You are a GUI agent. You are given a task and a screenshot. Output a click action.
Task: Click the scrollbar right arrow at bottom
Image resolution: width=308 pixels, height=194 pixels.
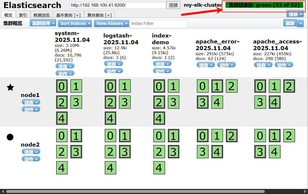click(305, 191)
